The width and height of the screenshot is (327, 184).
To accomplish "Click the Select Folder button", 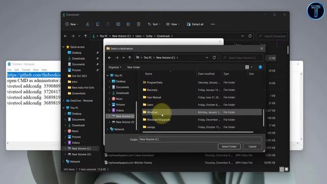I will (229, 147).
